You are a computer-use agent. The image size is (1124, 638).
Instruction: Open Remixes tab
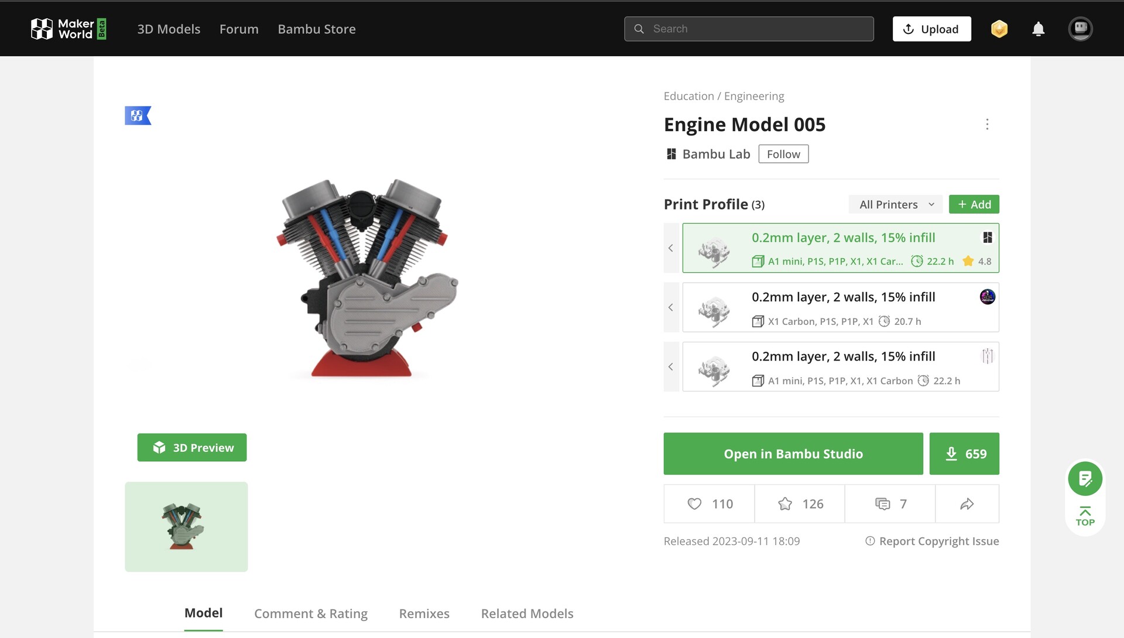(424, 613)
